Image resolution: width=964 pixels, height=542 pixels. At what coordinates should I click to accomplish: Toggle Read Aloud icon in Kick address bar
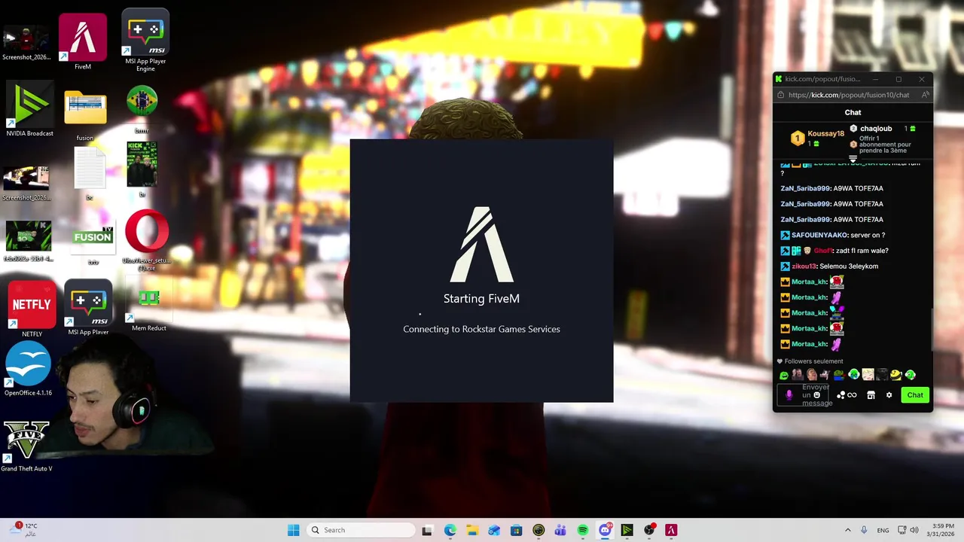click(x=926, y=95)
